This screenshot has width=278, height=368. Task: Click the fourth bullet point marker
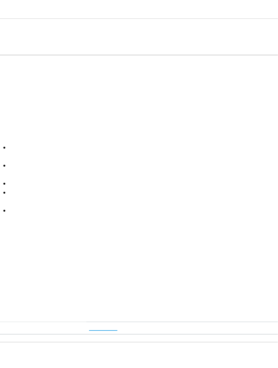click(x=5, y=193)
